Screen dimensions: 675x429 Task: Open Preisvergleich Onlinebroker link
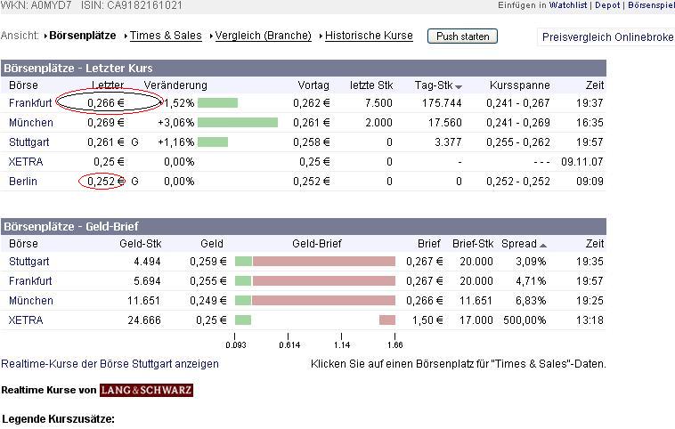608,37
